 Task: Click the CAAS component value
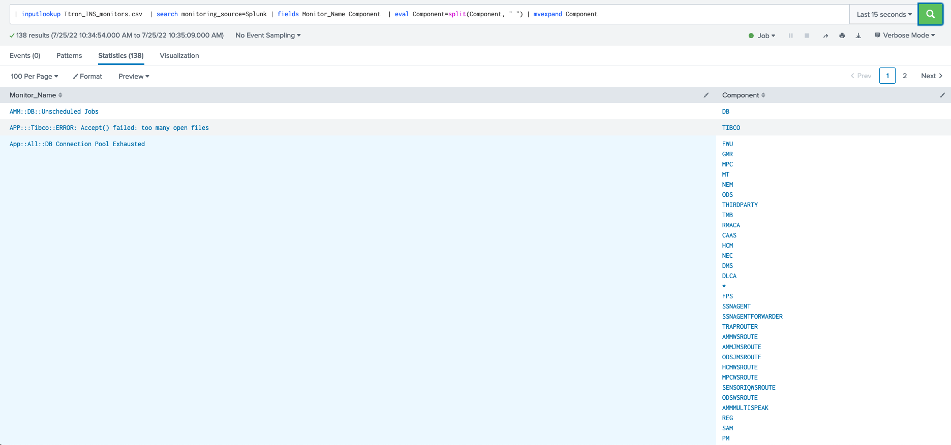coord(729,235)
